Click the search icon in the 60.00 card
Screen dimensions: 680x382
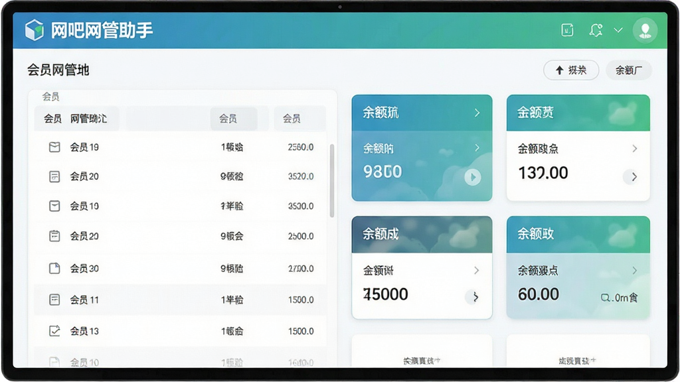605,298
